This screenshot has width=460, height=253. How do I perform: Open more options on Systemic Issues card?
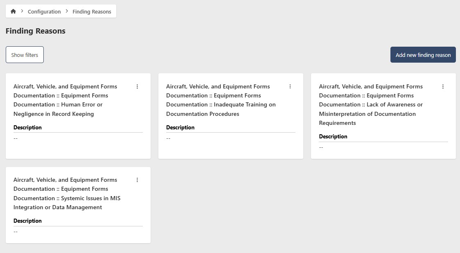click(137, 180)
